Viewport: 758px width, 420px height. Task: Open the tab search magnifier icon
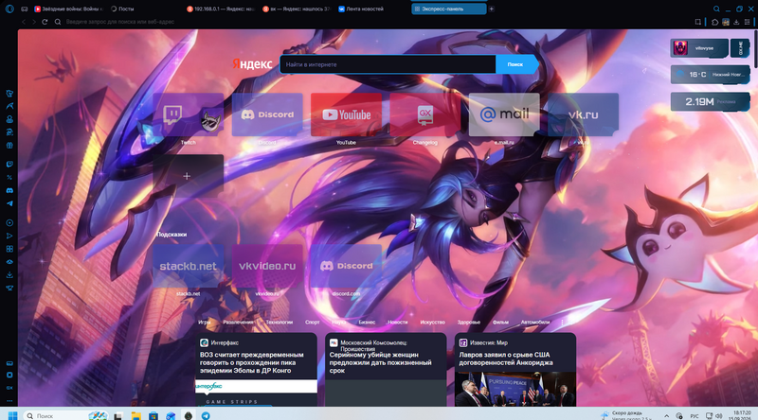click(716, 9)
